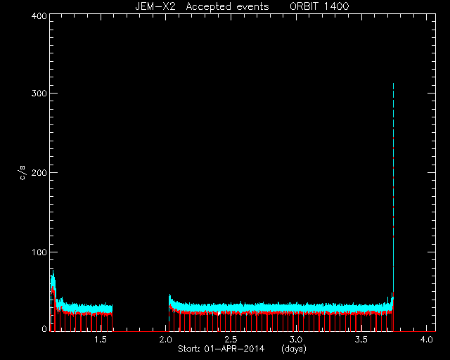Image resolution: width=450 pixels, height=360 pixels.
Task: Click the 1.5 tick label on x-axis
Action: pyautogui.click(x=101, y=340)
